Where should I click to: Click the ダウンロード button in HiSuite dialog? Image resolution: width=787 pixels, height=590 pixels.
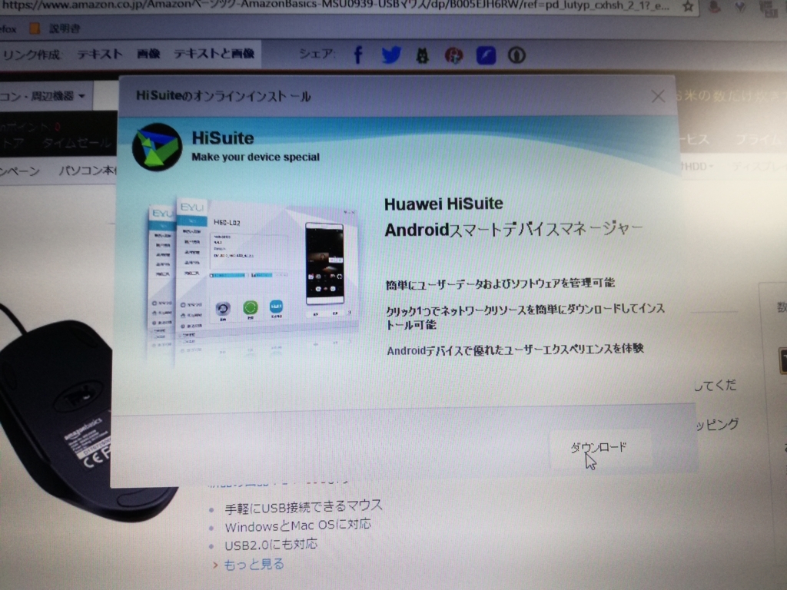[x=600, y=447]
